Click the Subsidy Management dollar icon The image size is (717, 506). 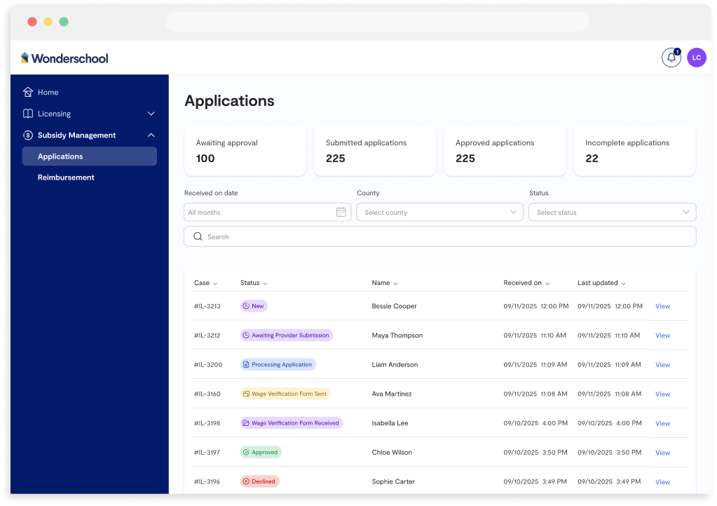click(x=28, y=135)
